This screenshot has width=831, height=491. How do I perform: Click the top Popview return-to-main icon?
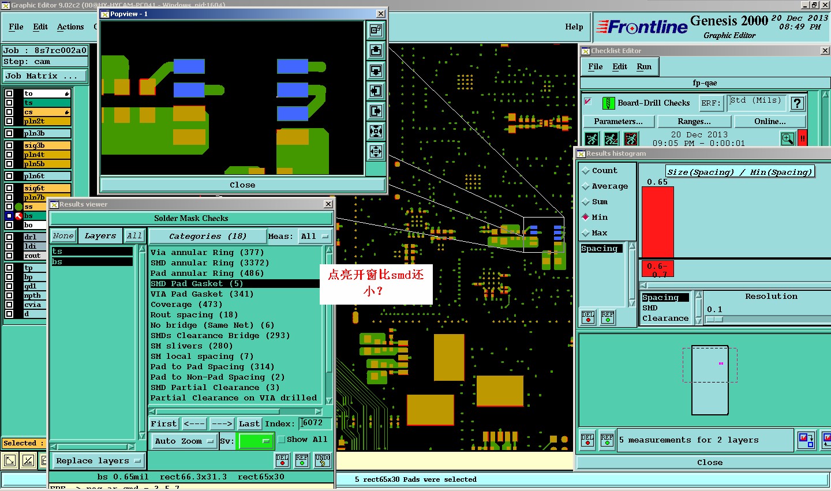(x=376, y=30)
